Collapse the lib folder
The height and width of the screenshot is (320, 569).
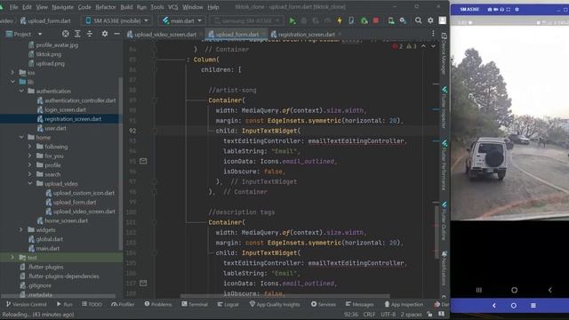pos(12,82)
